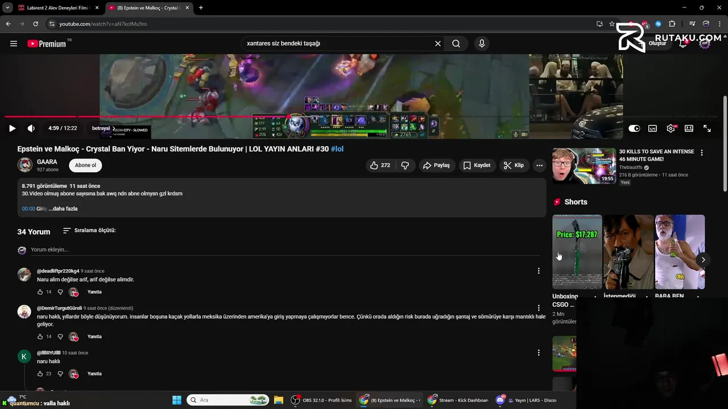This screenshot has height=409, width=728.
Task: Switch to Stream - Kick Dashboard window
Action: tap(458, 400)
